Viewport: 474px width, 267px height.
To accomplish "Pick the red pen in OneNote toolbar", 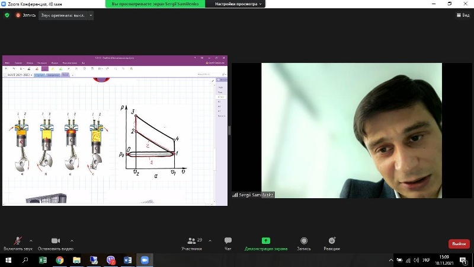I will 37,69.
